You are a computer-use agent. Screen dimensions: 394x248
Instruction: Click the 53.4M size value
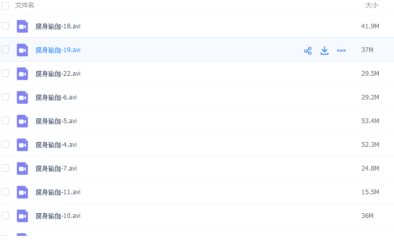point(370,121)
